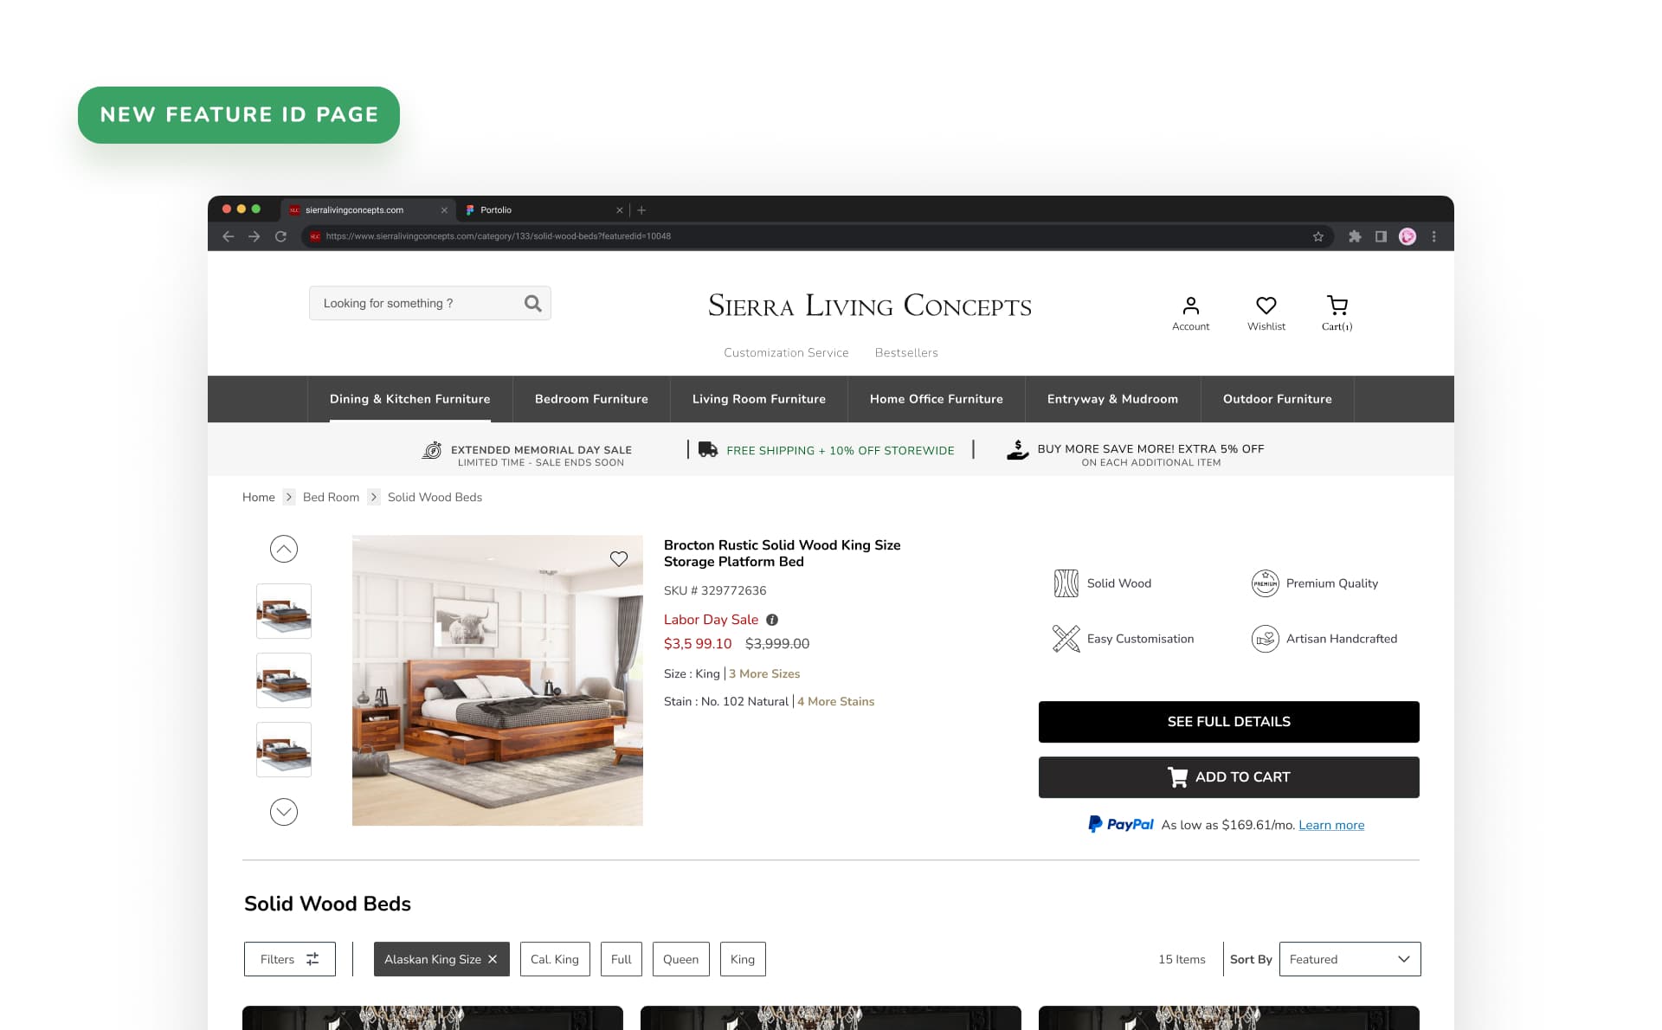Screen dimensions: 1662x1030
Task: Open Home Office Furniture menu
Action: click(937, 399)
